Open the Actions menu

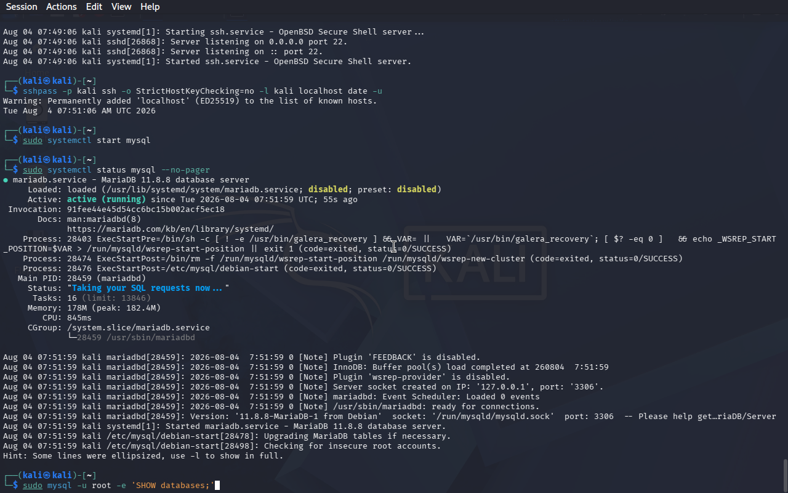coord(62,7)
